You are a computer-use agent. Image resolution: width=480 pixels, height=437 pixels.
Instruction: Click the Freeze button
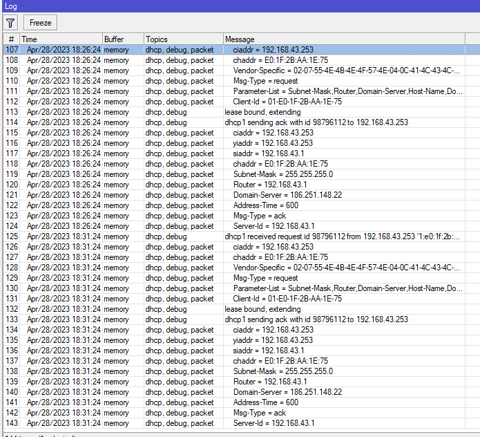pyautogui.click(x=40, y=23)
